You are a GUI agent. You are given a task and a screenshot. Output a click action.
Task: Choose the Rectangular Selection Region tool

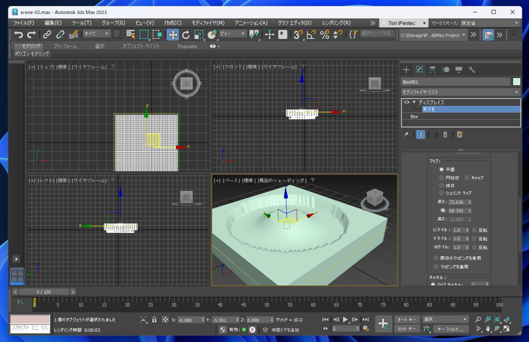pyautogui.click(x=144, y=34)
